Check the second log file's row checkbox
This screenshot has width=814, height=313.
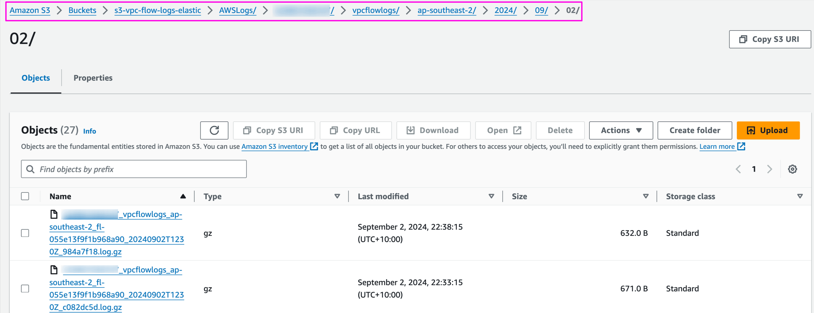(x=25, y=288)
